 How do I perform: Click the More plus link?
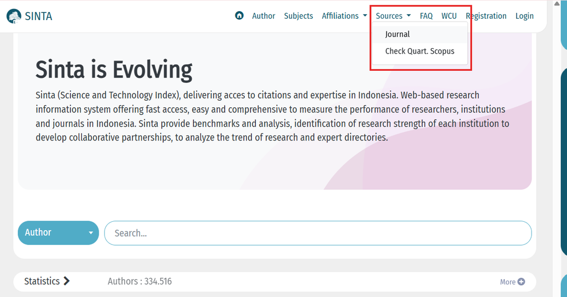pyautogui.click(x=512, y=282)
